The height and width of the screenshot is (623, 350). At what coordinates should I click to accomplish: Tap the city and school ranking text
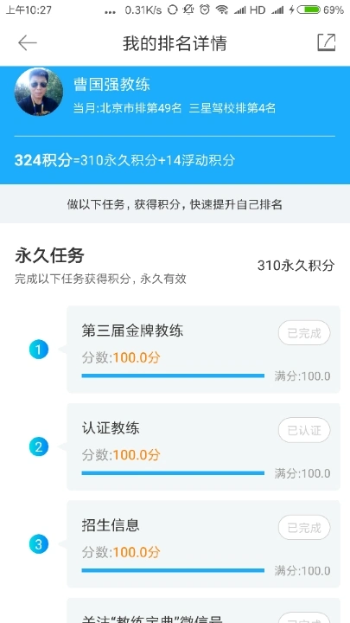[175, 108]
